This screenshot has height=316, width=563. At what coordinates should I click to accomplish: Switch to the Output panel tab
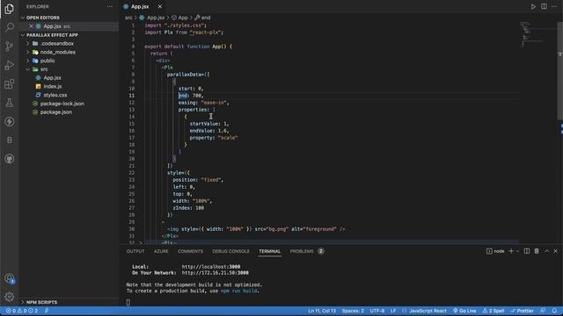135,251
